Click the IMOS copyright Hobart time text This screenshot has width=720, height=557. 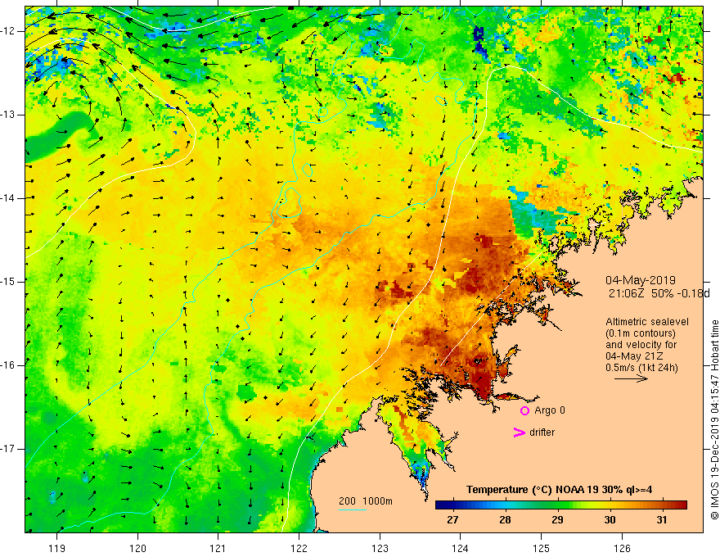pos(714,419)
